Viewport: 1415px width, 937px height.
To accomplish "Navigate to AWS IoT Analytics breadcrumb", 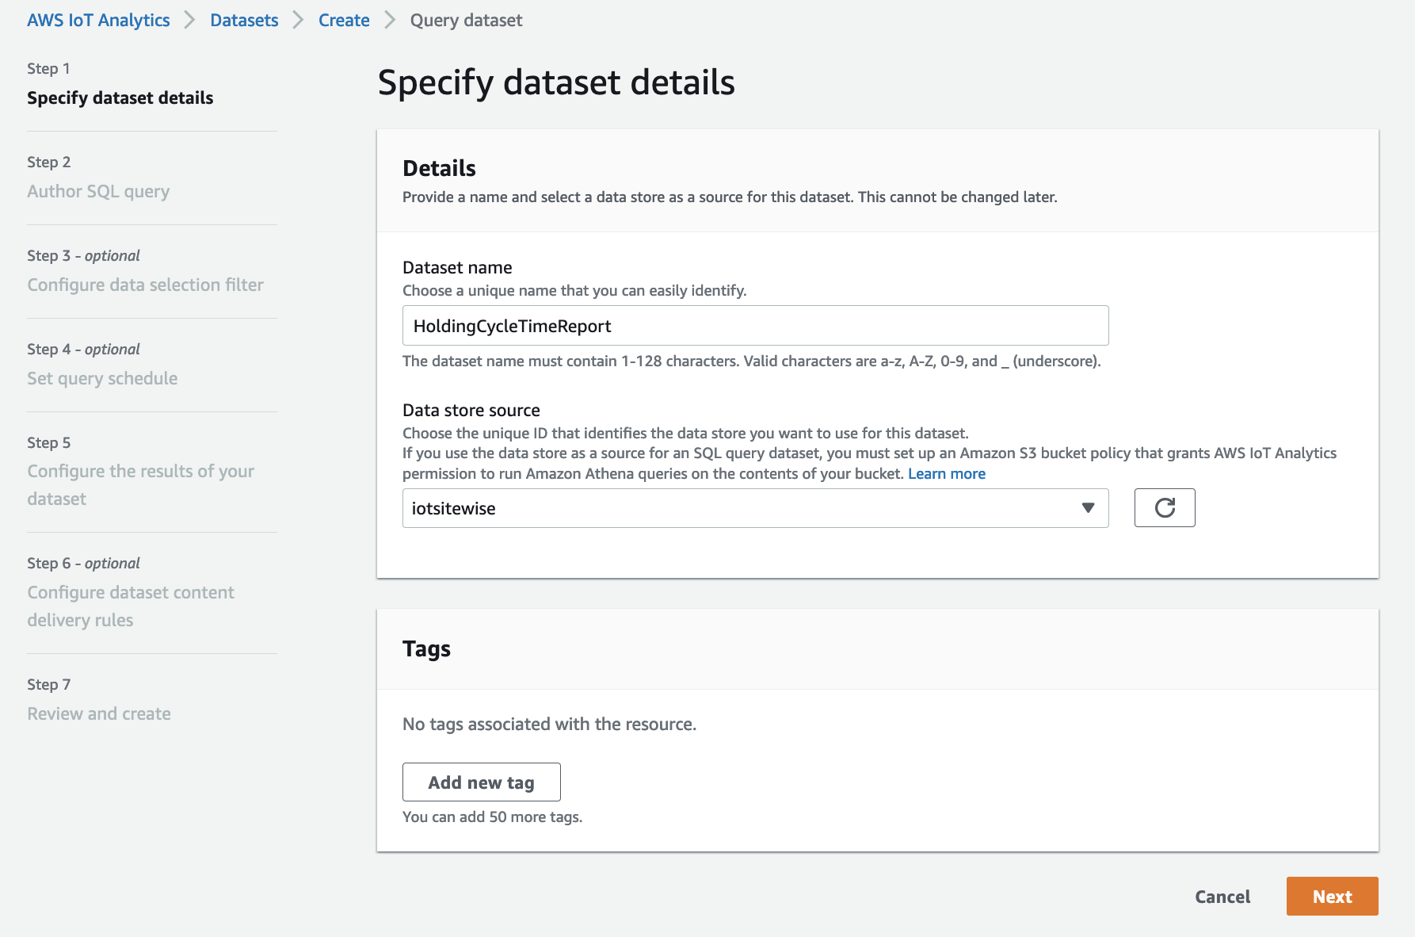I will pos(97,19).
